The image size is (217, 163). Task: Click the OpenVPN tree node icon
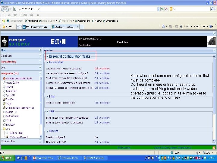point(4,95)
